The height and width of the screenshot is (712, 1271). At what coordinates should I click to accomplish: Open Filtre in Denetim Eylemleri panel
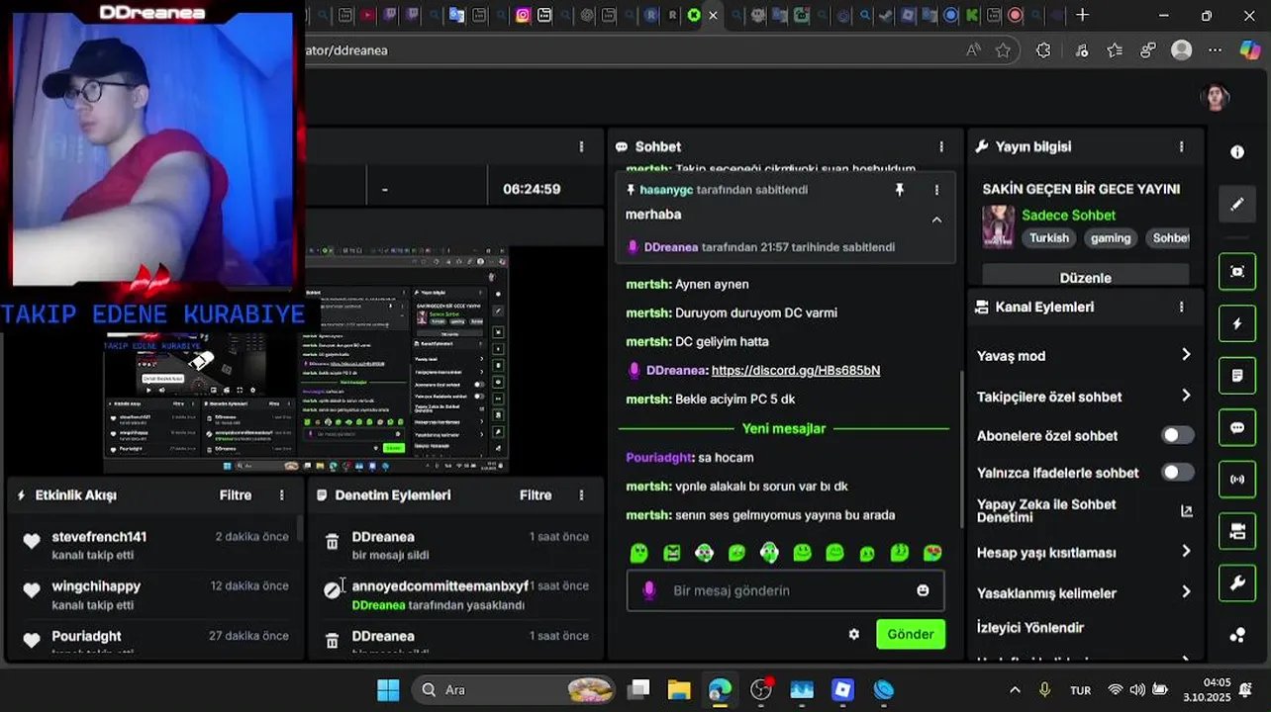[536, 495]
